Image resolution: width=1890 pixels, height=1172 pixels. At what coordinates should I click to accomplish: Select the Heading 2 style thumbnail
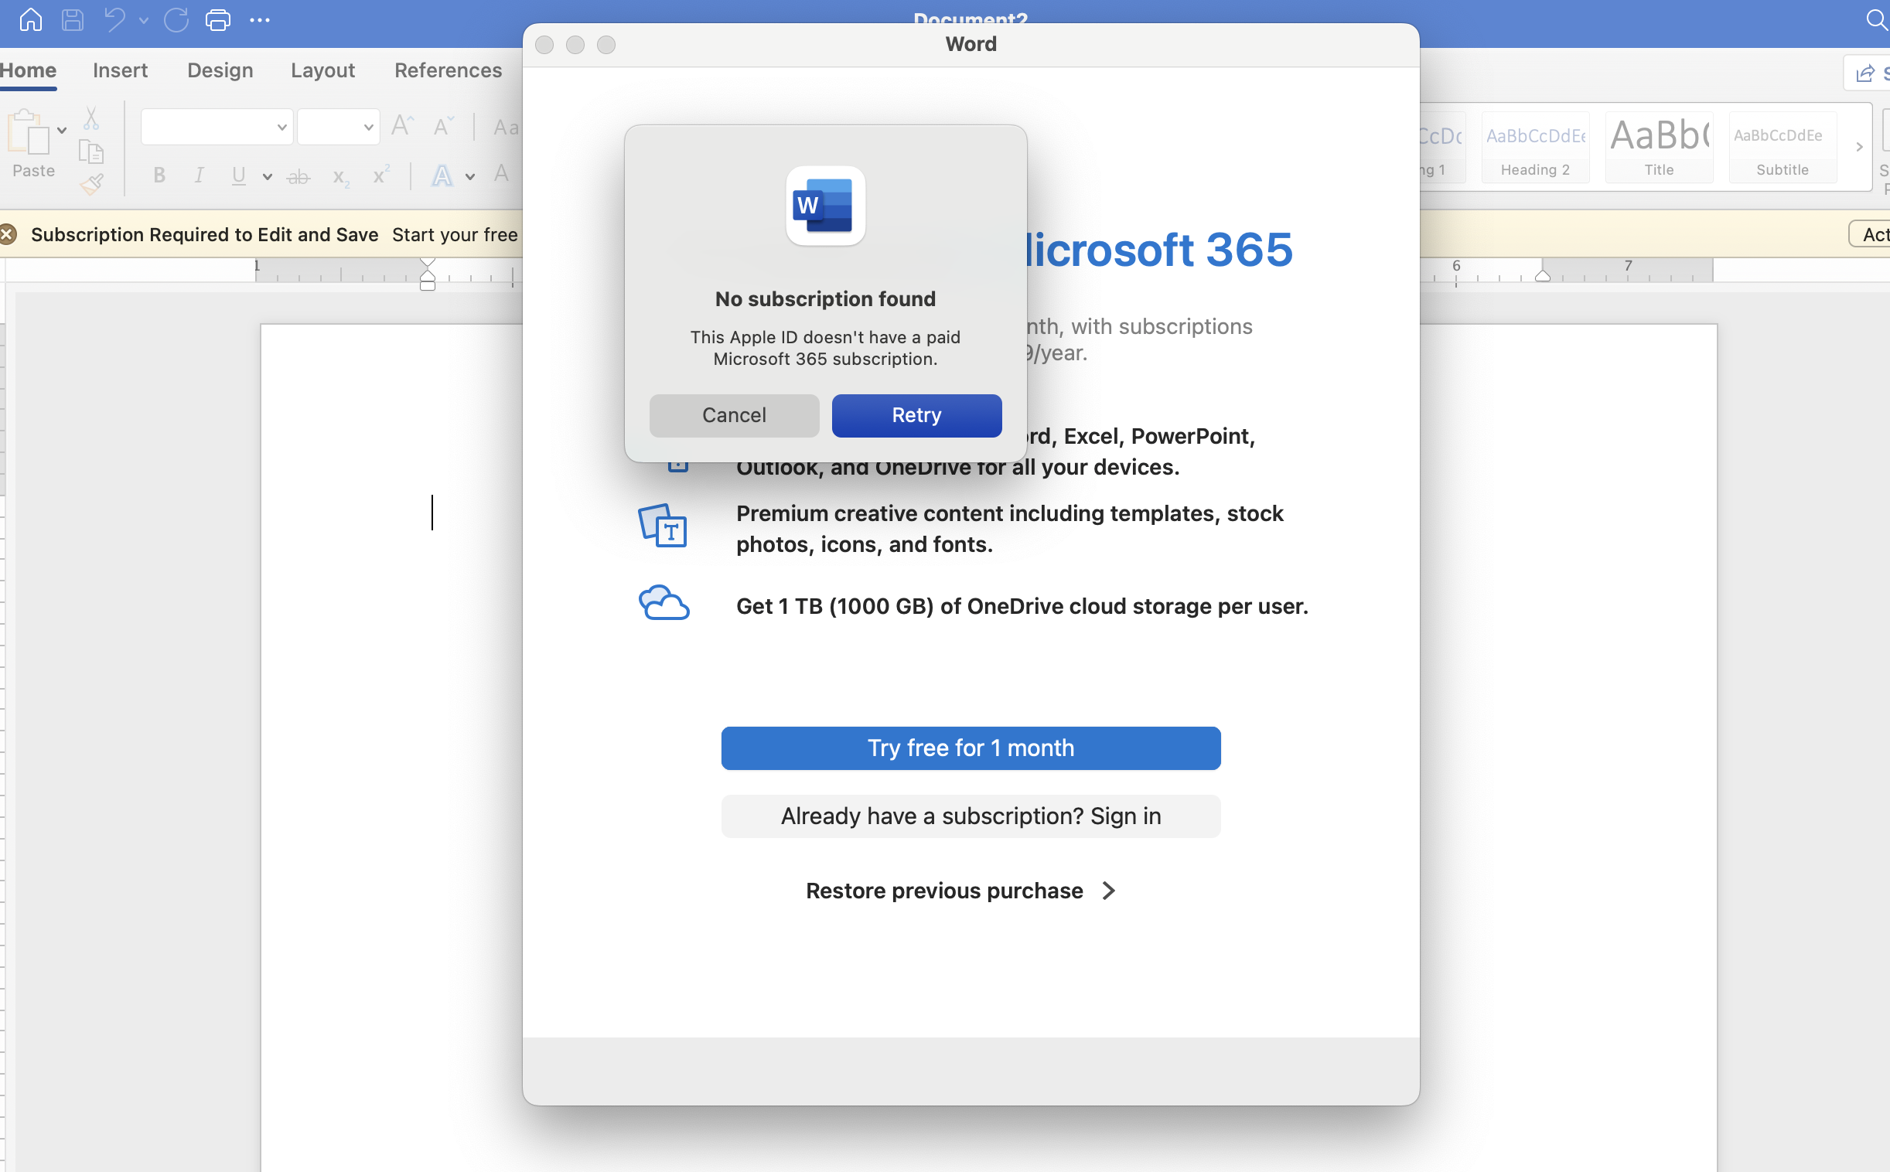click(1535, 148)
